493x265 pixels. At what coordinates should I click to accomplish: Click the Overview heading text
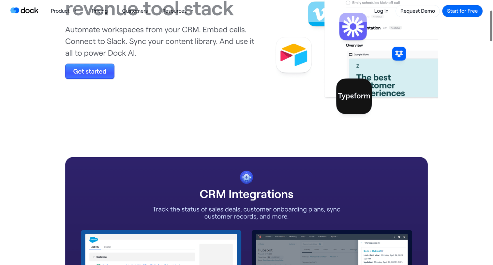pyautogui.click(x=354, y=45)
